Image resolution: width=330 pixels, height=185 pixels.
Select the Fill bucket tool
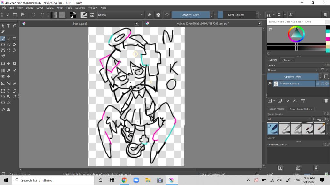9,76
